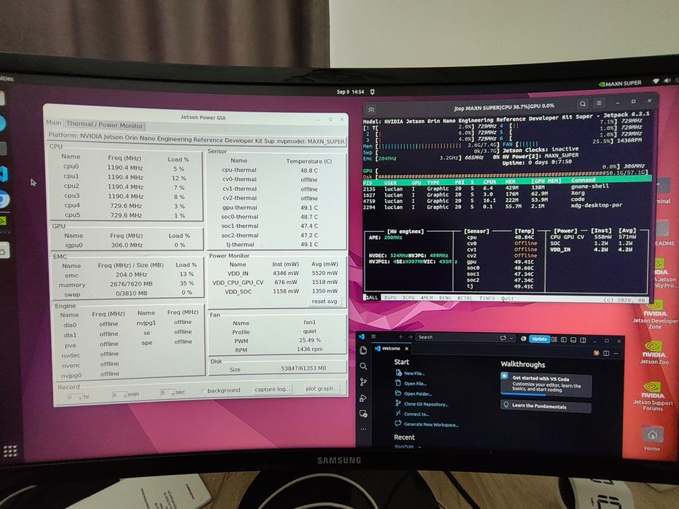The width and height of the screenshot is (679, 509).
Task: Close the Welcome tab in VS Code
Action: [x=407, y=349]
